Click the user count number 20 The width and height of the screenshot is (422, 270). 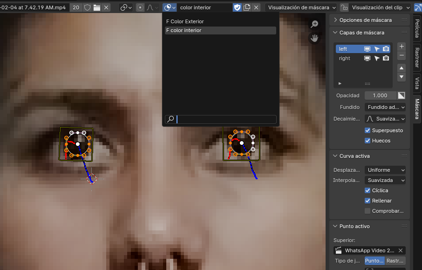(x=76, y=7)
